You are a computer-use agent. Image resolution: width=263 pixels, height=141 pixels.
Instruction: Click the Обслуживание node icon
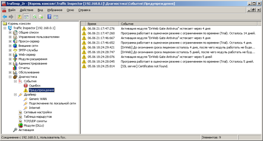15,72
